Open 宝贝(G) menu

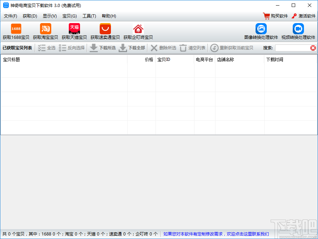click(69, 16)
